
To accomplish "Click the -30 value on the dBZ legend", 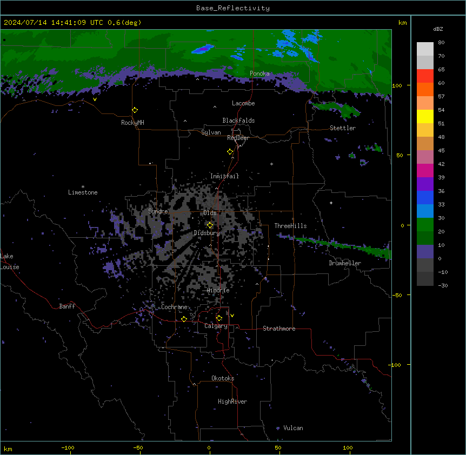I will click(443, 285).
